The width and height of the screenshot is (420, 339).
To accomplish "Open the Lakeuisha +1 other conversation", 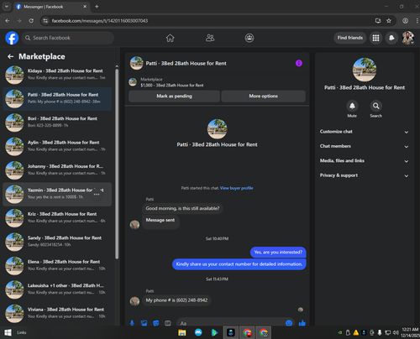I will click(57, 289).
